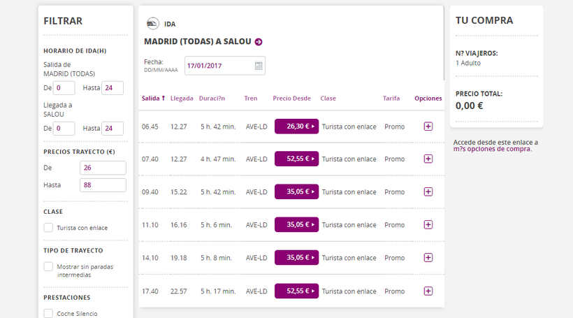Screen dimensions: 573x318
Task: Enable the Turista con enlace filter
Action: pos(48,228)
